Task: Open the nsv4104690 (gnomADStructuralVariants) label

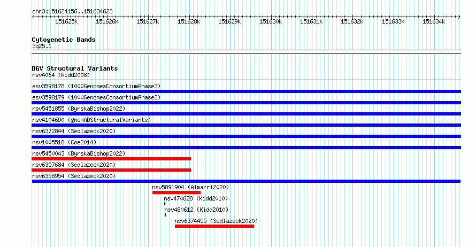Action: [x=91, y=120]
